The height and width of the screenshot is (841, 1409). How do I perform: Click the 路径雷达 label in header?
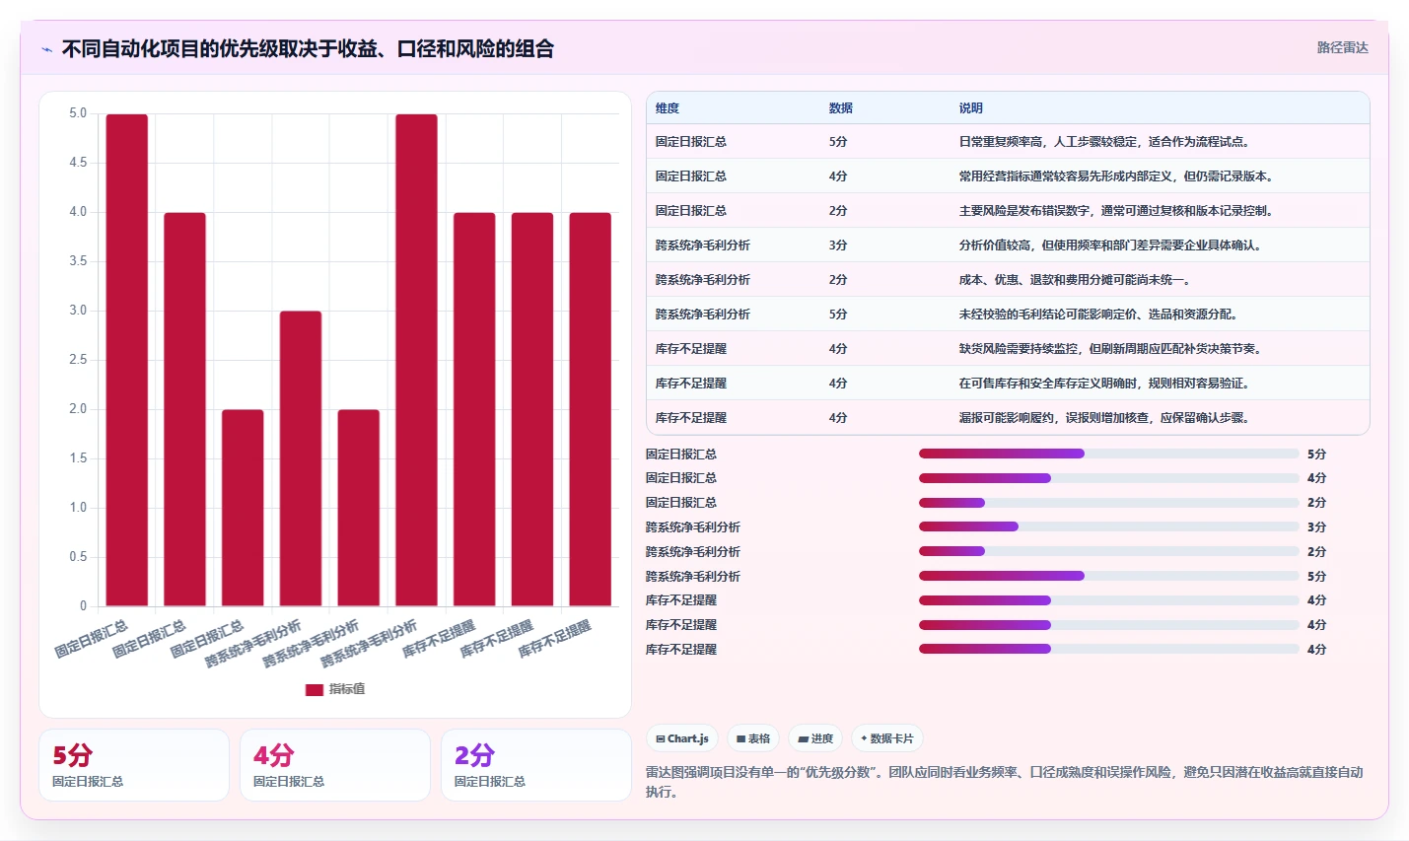1342,47
